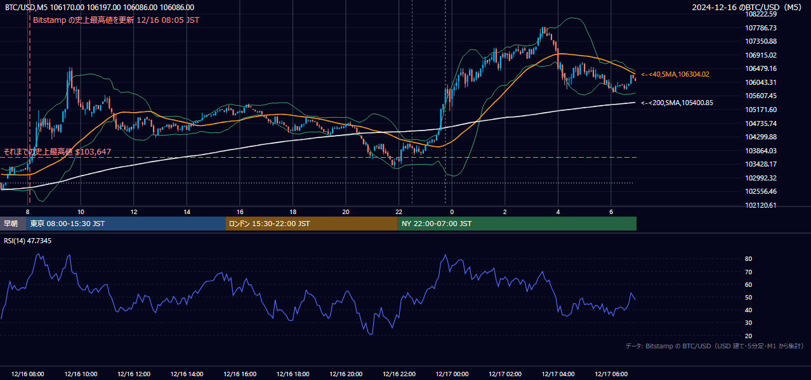Image resolution: width=811 pixels, height=380 pixels.
Task: Click the Bitstamp data source footnote
Action: tap(715, 346)
